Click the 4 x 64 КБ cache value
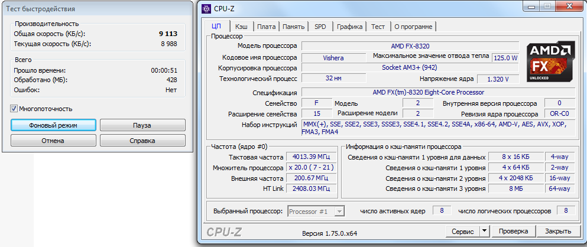The image size is (587, 247). tap(516, 167)
